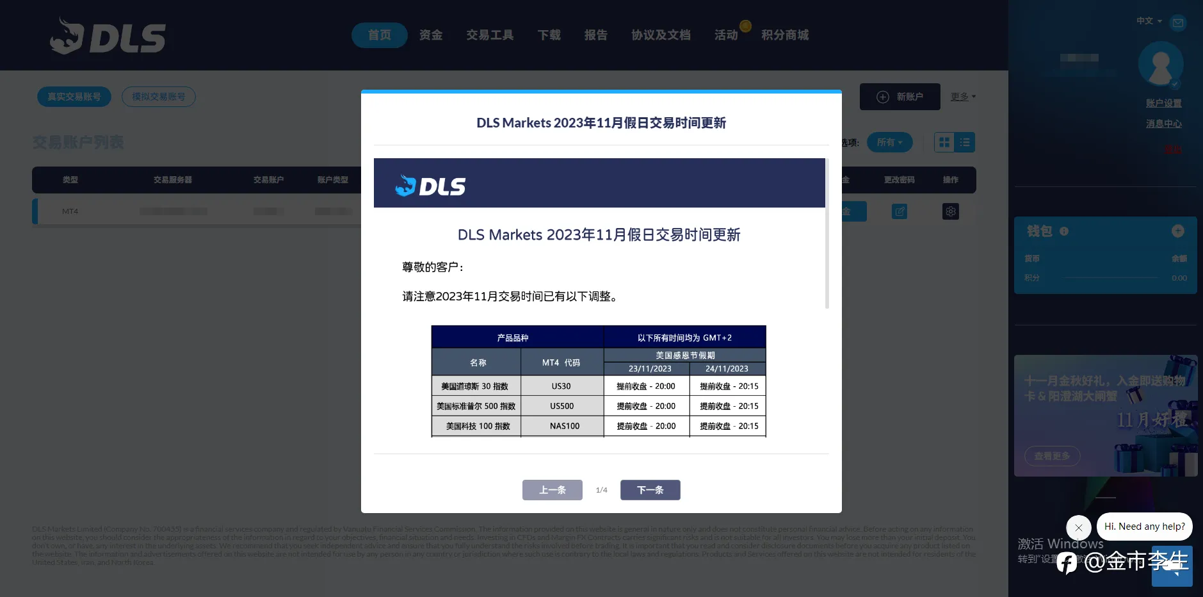This screenshot has width=1203, height=597.
Task: Close the help chat bubble
Action: coord(1079,528)
